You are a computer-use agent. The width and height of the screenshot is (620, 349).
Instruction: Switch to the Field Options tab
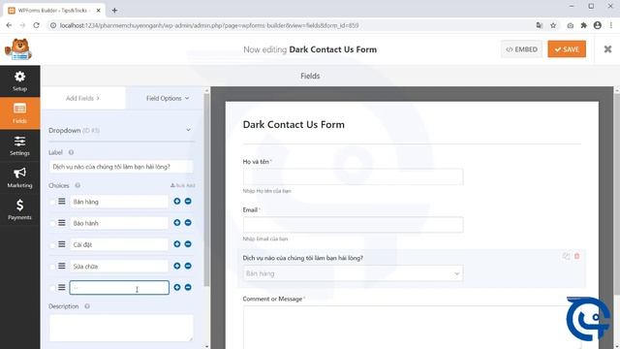168,98
